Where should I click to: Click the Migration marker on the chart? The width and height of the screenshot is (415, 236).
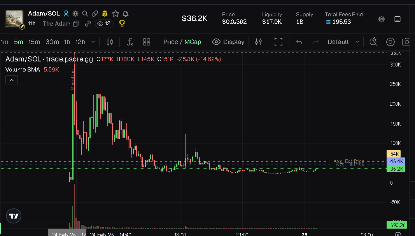(x=73, y=79)
